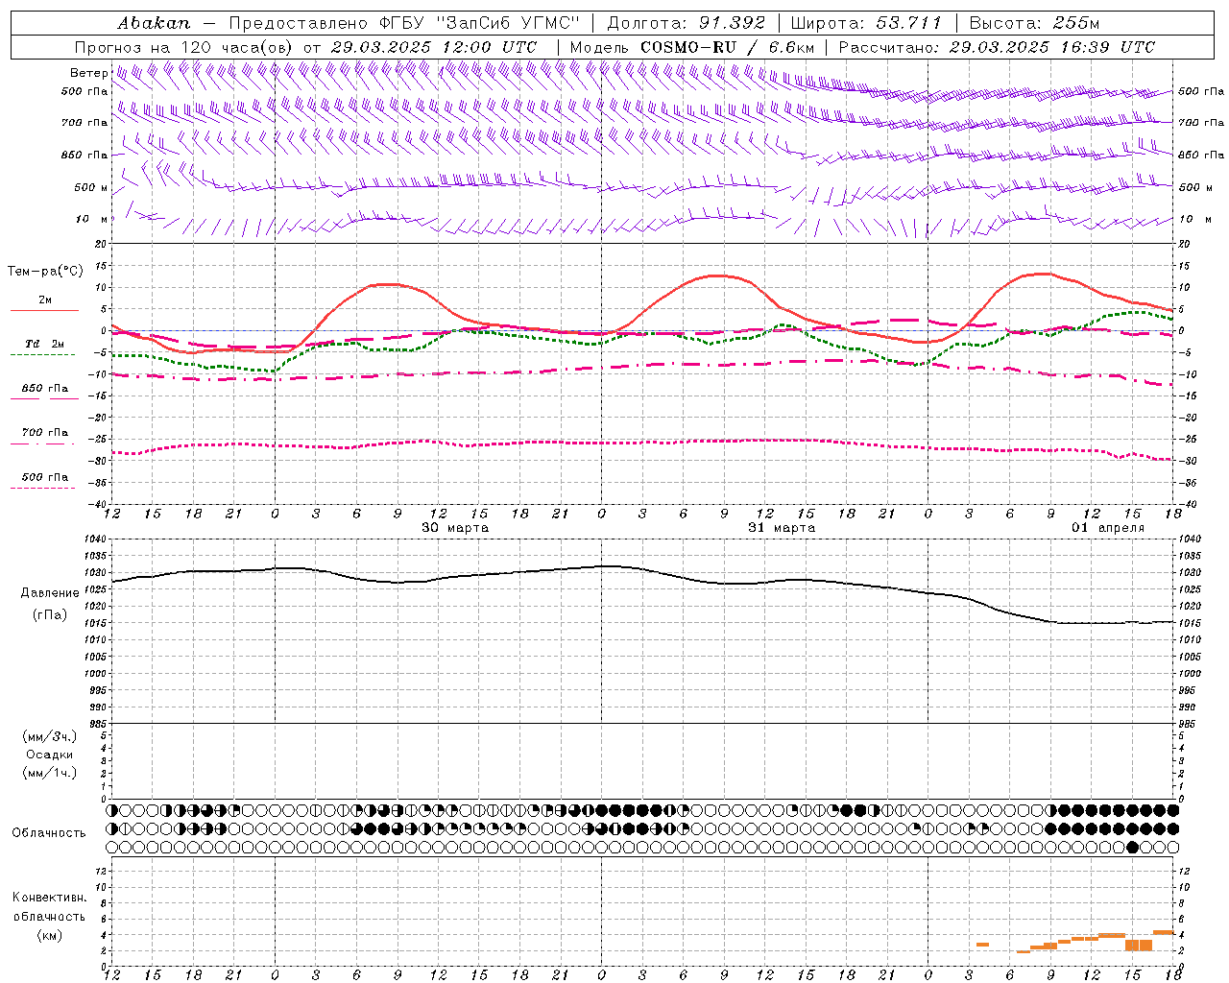The width and height of the screenshot is (1229, 983).
Task: Select the (мм/1ч.) precipitation unit label
Action: (50, 773)
